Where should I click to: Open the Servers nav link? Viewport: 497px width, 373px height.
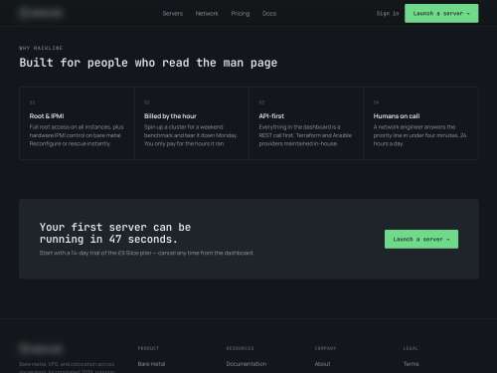pyautogui.click(x=173, y=14)
